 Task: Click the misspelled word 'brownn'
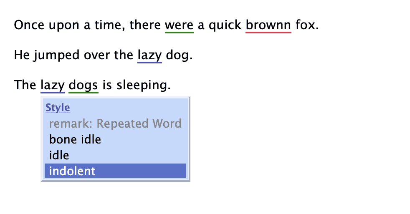pyautogui.click(x=268, y=25)
